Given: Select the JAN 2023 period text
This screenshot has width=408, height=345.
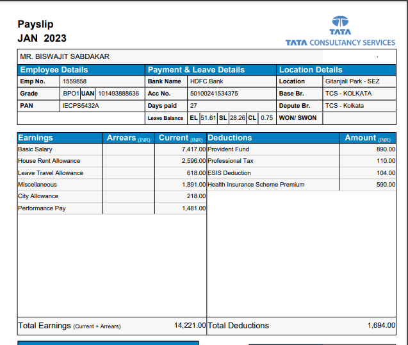Looking at the screenshot, I should click(42, 38).
